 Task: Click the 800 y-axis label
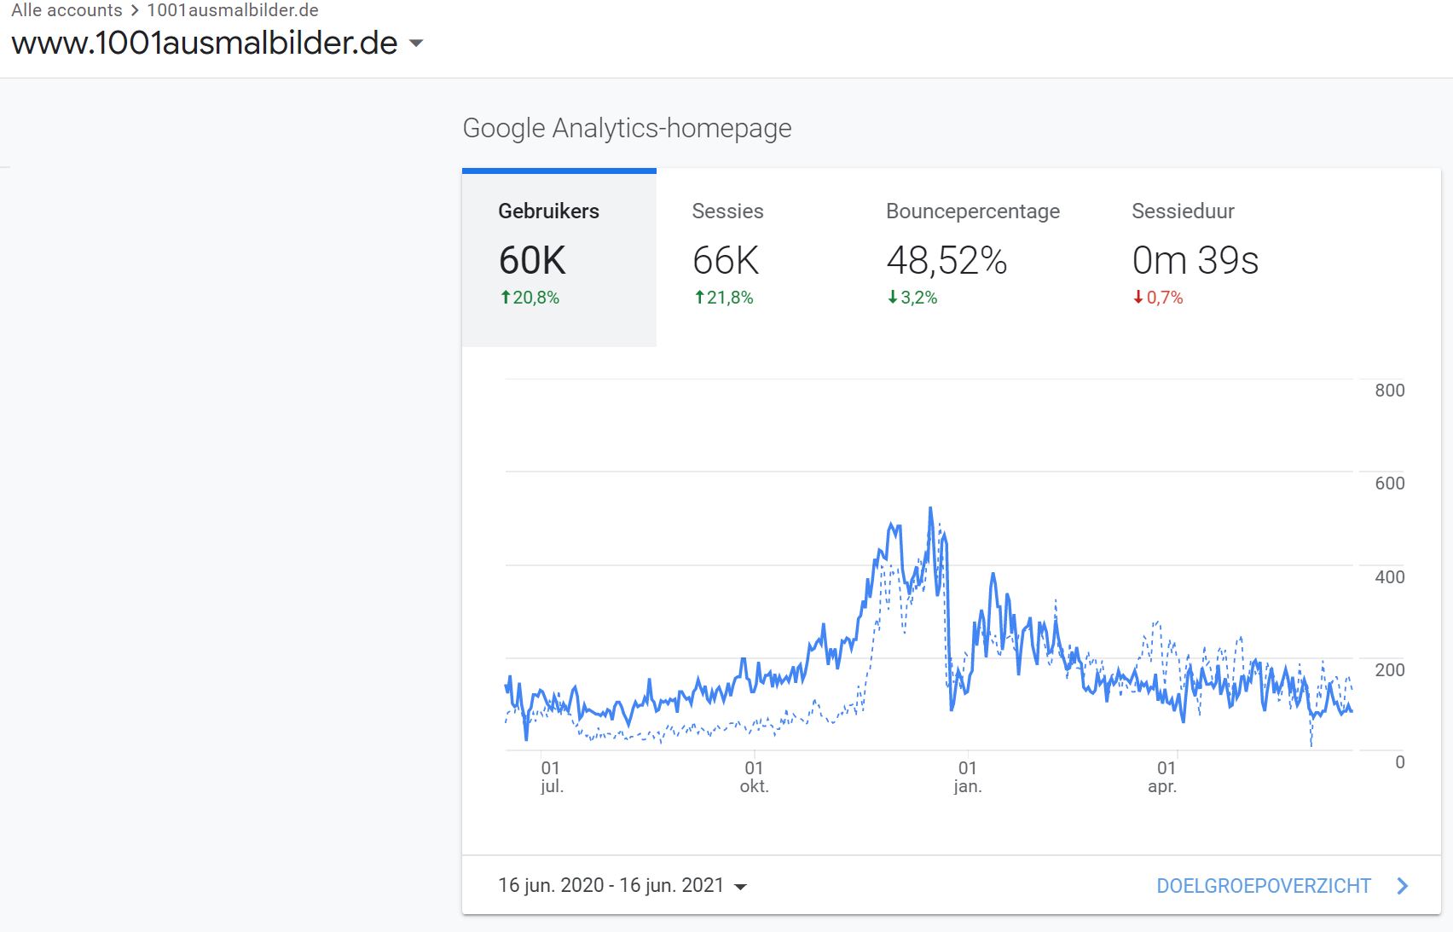[1389, 391]
